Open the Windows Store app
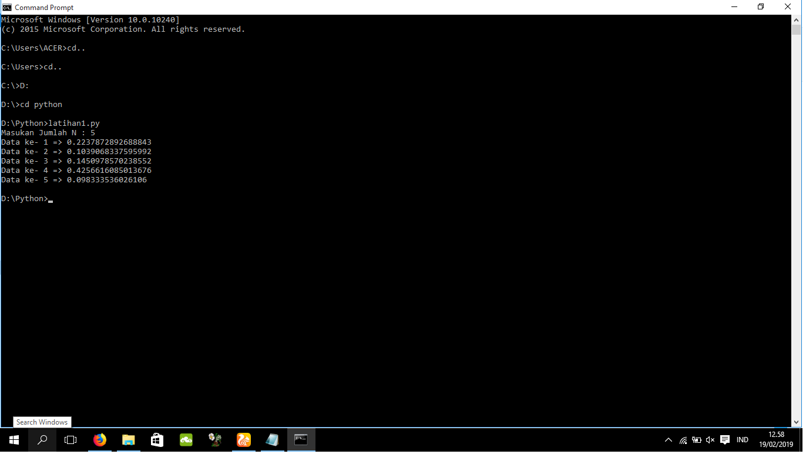 click(x=157, y=439)
